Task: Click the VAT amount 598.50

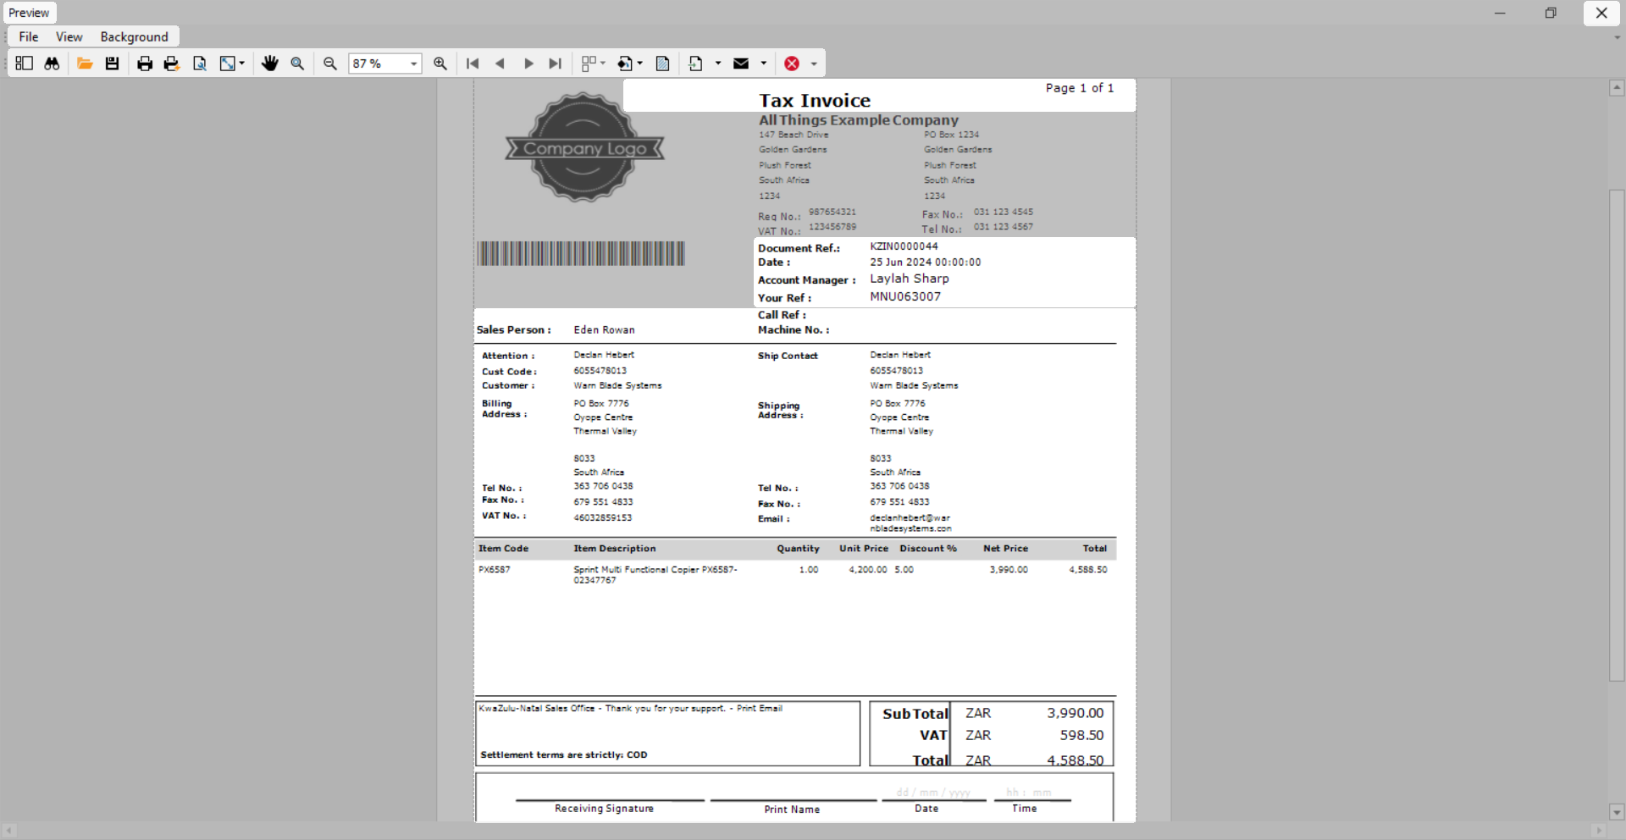Action: 1081,736
